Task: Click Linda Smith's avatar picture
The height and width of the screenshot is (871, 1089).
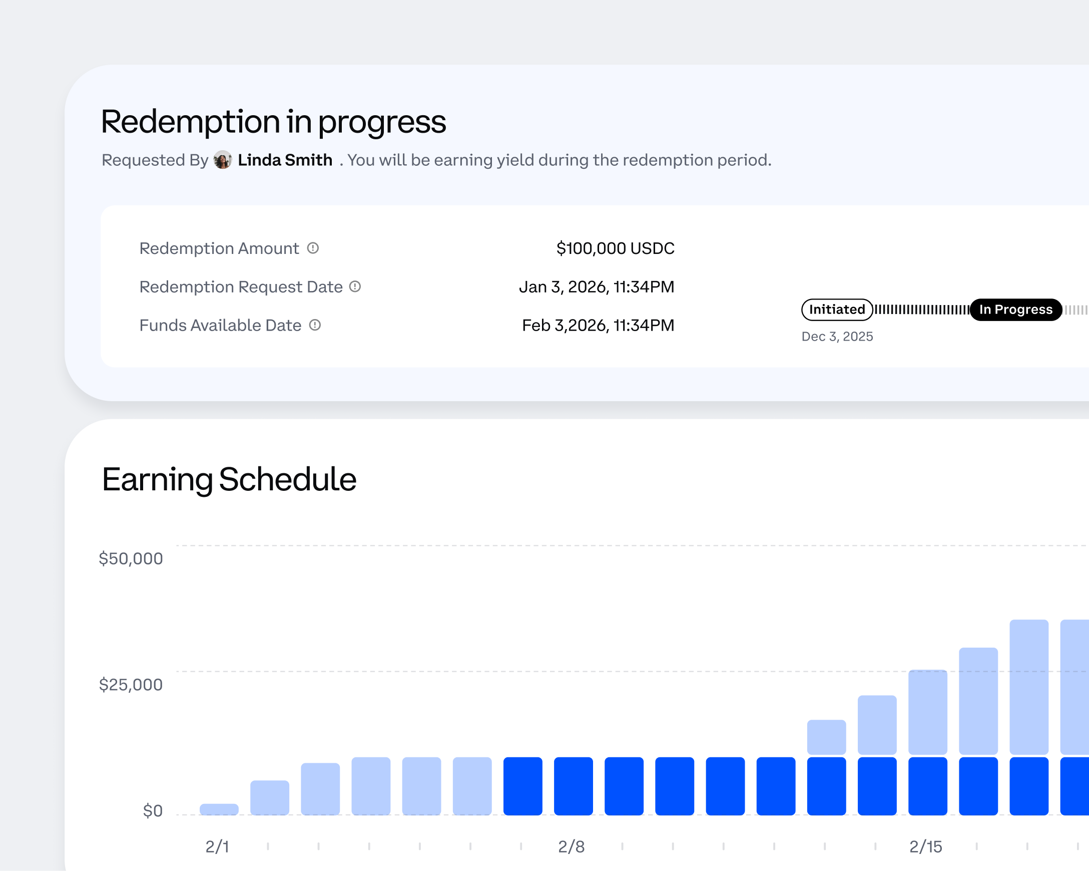Action: [x=223, y=160]
